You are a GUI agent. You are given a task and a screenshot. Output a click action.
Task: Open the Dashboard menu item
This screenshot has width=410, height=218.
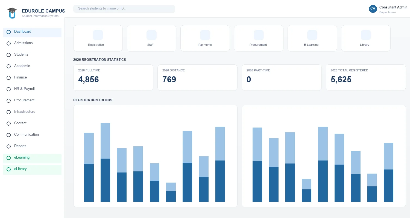(32, 32)
